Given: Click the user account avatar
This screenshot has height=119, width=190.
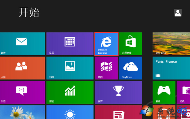Looking at the screenshot, I should (177, 13).
